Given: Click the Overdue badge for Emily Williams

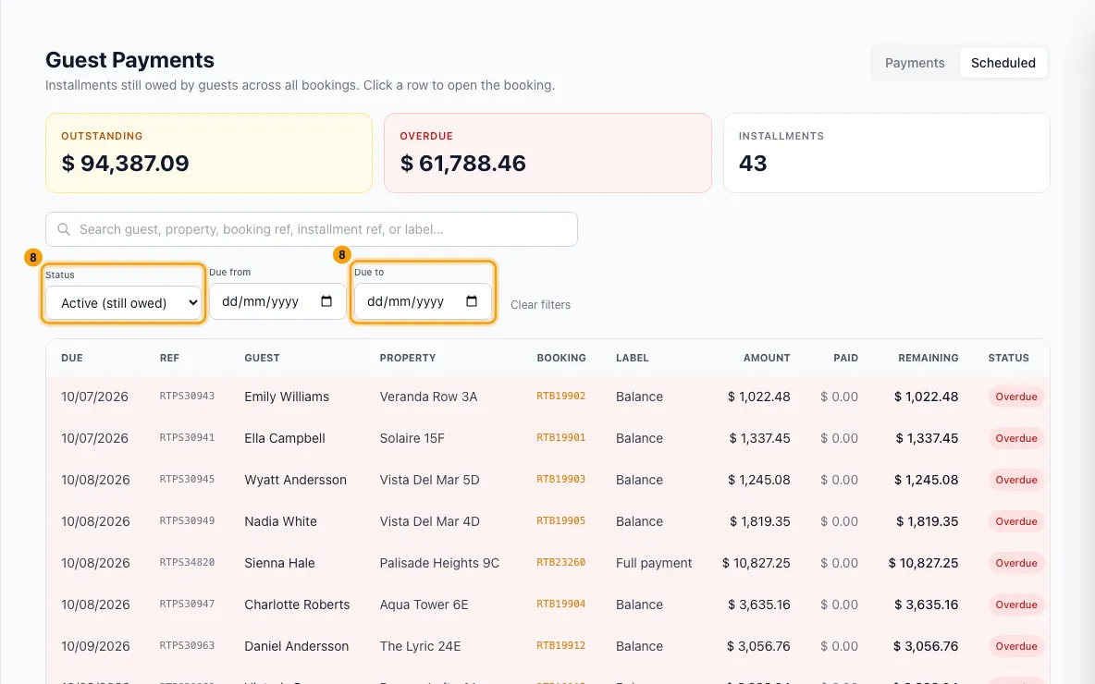Looking at the screenshot, I should coord(1016,397).
